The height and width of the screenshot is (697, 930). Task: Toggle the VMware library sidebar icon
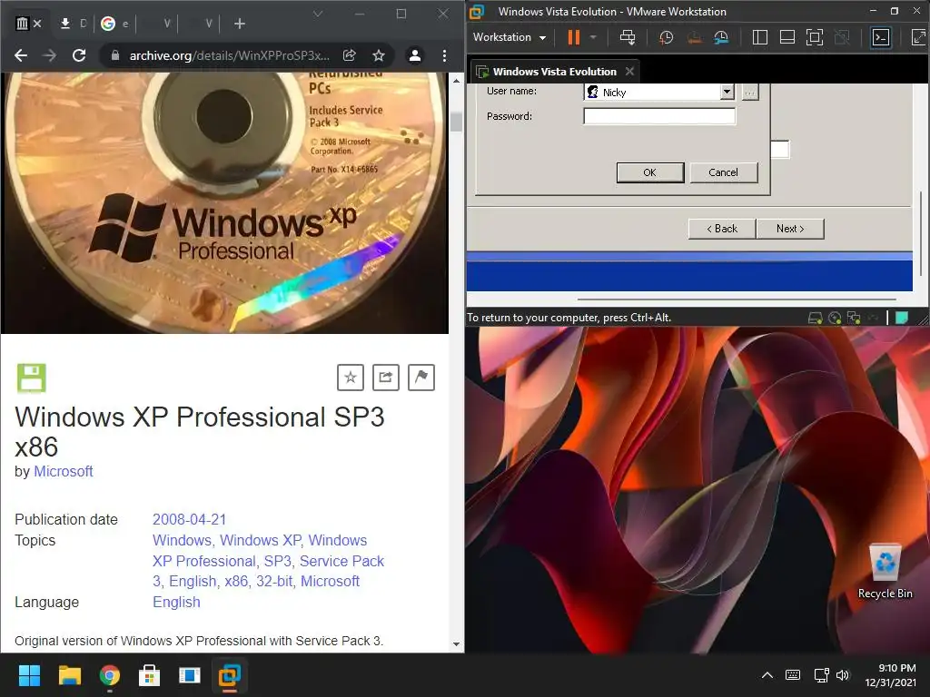(760, 37)
